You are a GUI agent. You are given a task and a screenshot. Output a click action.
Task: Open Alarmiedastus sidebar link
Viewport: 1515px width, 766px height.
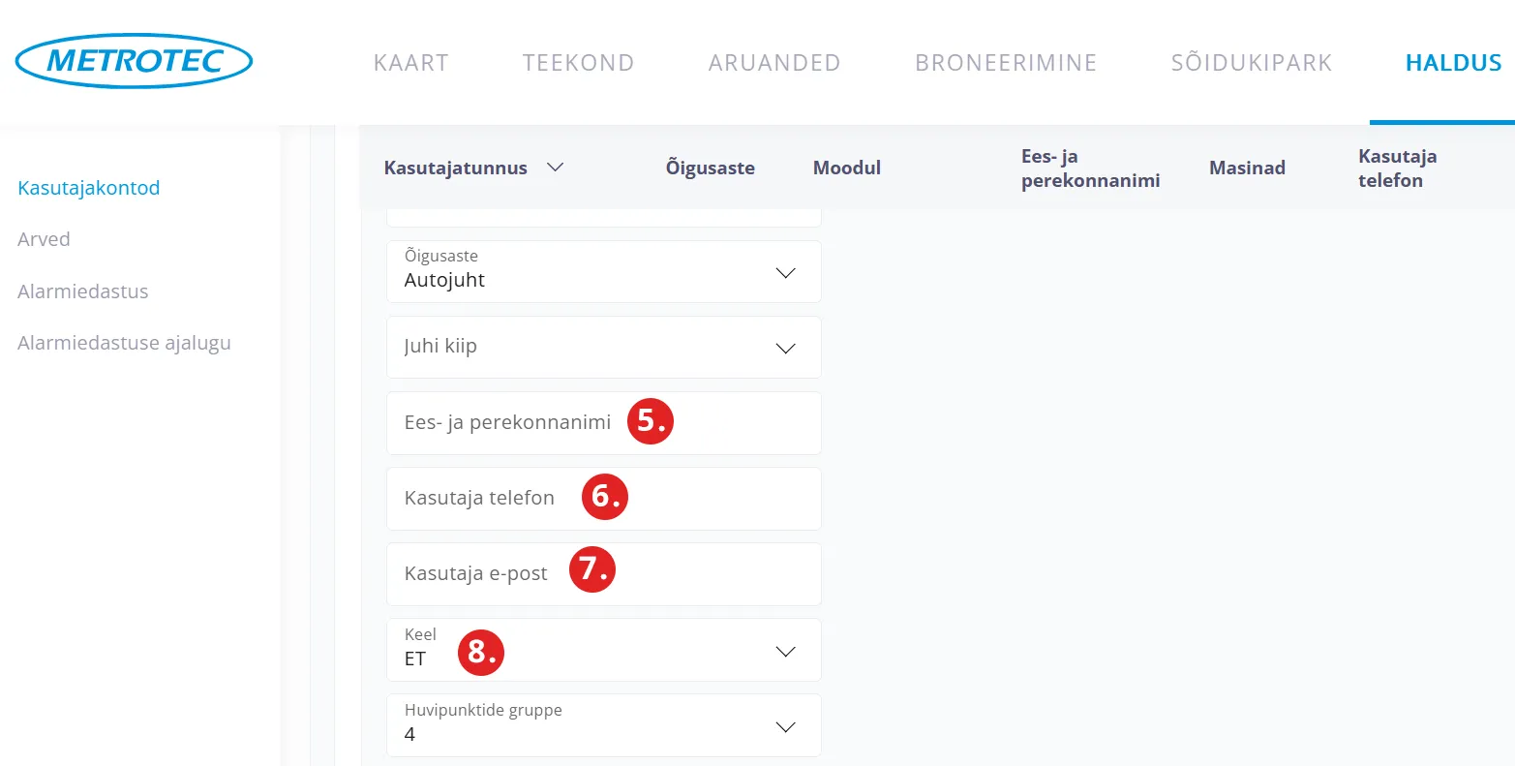[83, 291]
